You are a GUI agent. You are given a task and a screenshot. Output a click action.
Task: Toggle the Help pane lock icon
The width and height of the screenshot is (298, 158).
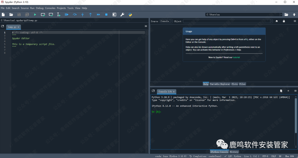point(284,21)
